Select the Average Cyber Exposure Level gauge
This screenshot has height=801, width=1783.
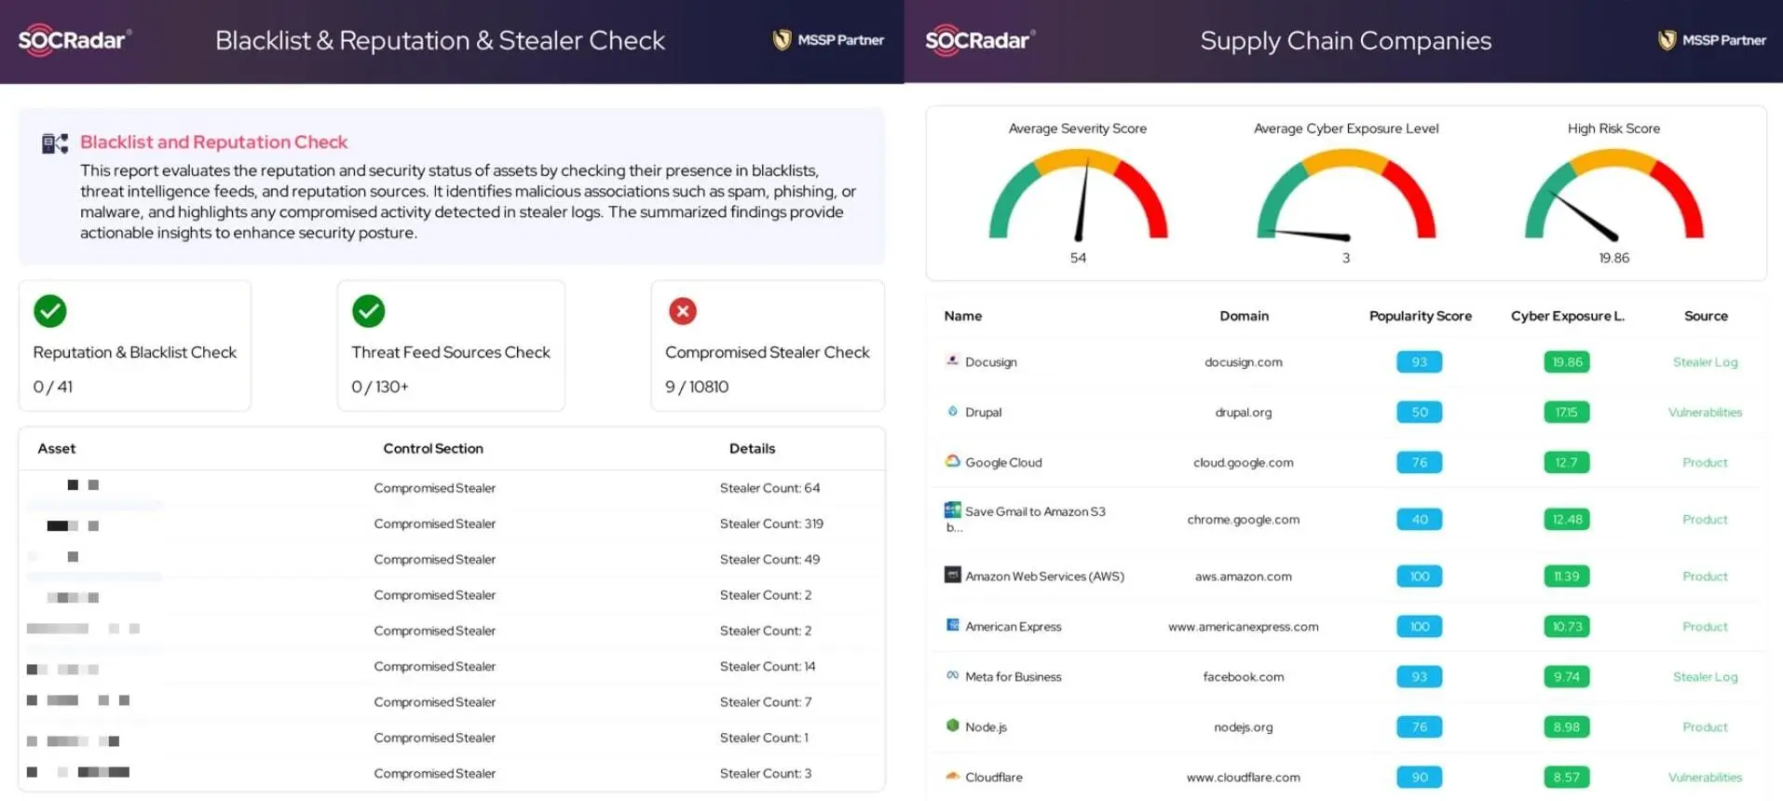pos(1346,194)
